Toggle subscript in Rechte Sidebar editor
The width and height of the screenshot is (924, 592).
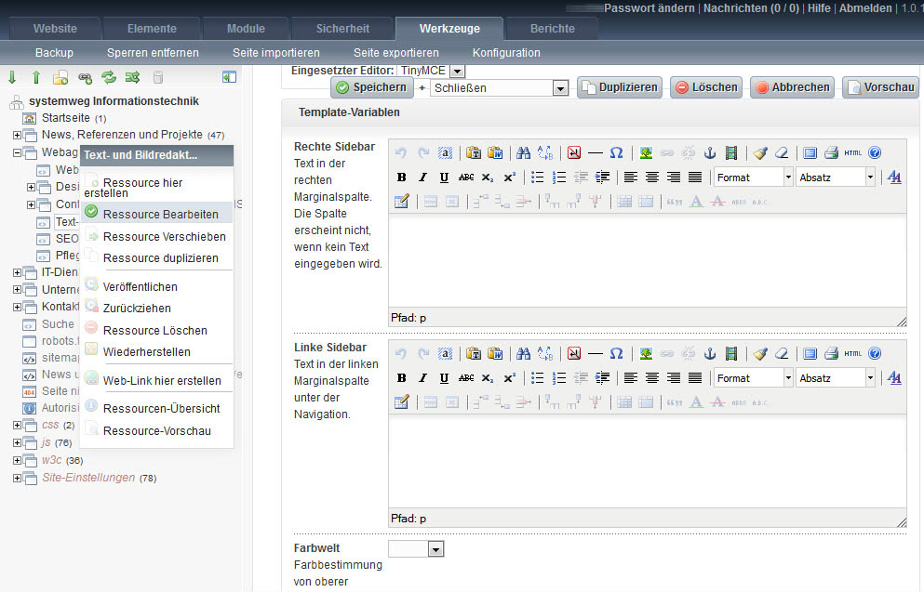(488, 178)
